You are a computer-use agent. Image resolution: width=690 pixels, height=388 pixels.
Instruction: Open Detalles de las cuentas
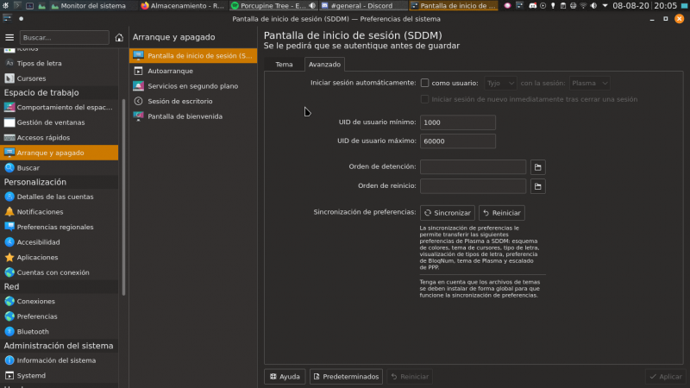point(59,197)
